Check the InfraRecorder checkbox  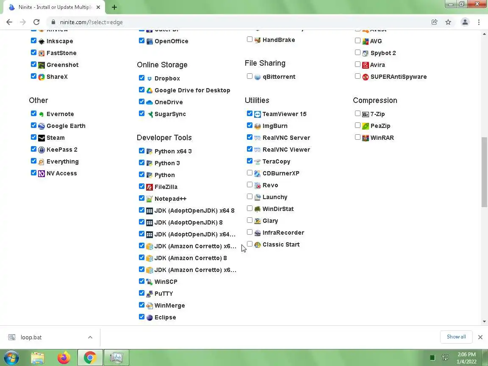coord(250,232)
